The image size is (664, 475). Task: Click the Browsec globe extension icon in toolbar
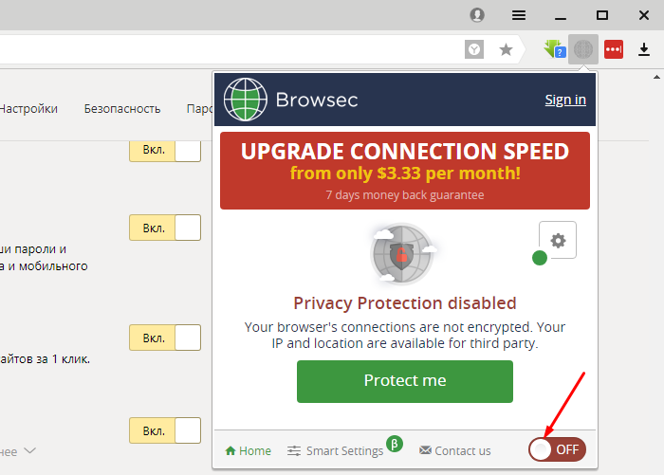pyautogui.click(x=583, y=49)
